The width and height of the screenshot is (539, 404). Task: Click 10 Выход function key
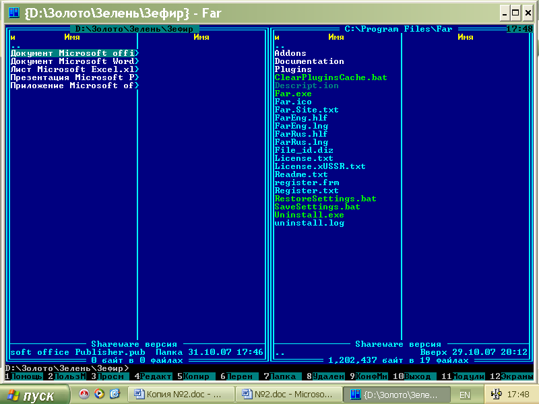pyautogui.click(x=414, y=376)
